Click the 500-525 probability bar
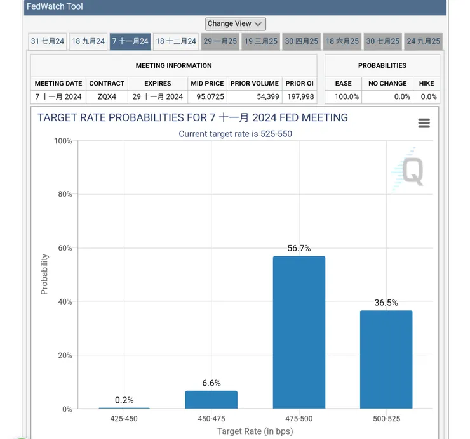Screen dimensions: 470x439 coord(386,359)
